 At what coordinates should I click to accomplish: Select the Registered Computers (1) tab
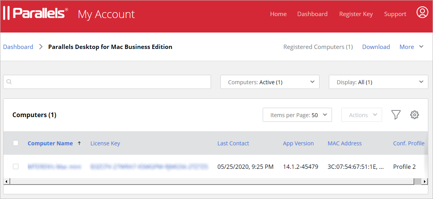click(x=318, y=47)
